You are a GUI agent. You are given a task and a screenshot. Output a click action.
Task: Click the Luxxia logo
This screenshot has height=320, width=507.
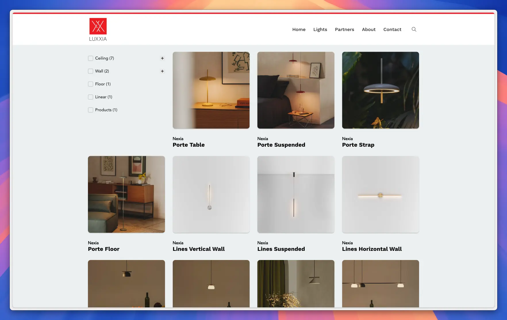pos(98,30)
